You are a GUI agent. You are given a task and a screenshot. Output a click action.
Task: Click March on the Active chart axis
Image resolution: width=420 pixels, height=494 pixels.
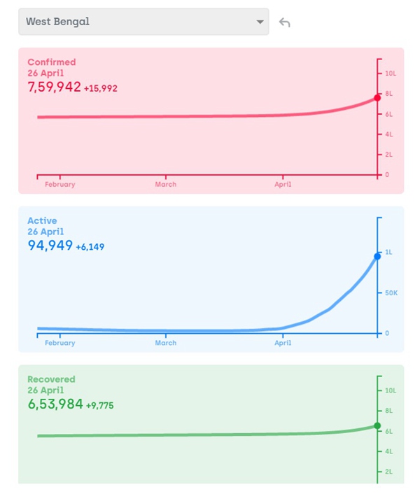click(166, 343)
